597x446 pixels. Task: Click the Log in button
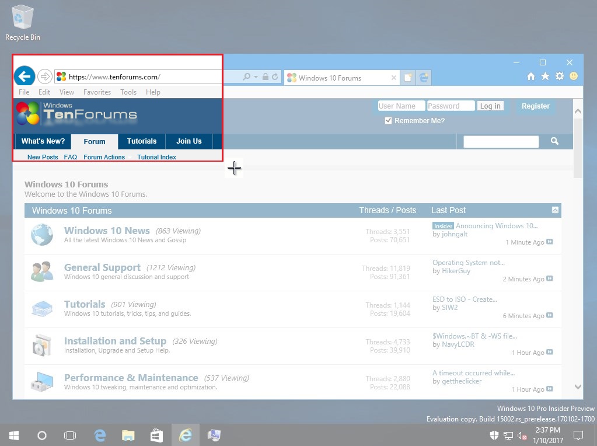coord(490,106)
